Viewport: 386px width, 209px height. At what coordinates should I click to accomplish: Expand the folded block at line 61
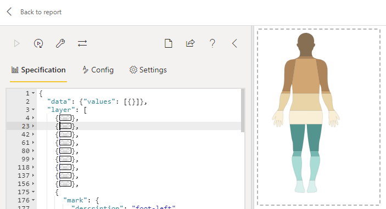click(33, 143)
